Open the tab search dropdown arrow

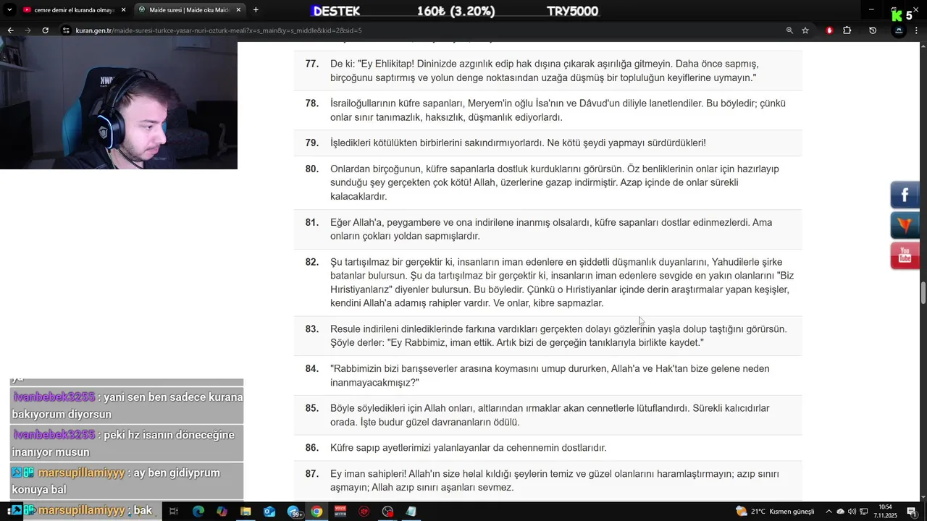9,10
